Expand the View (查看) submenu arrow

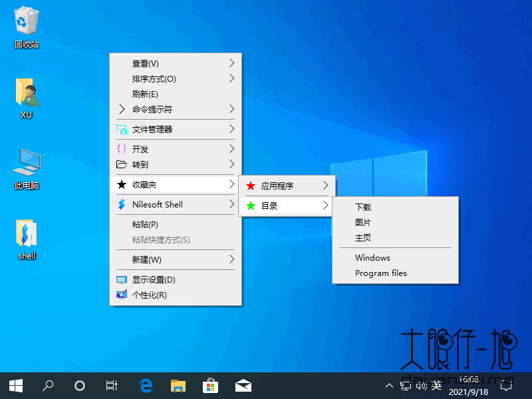click(x=231, y=63)
